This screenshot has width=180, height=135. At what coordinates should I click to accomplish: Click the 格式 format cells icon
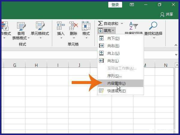[86, 26]
